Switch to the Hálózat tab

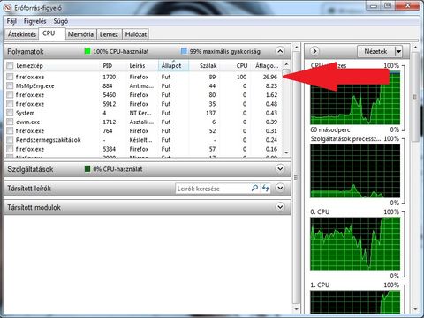point(136,34)
